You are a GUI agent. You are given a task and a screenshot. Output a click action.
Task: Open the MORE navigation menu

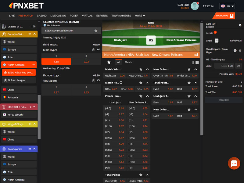point(140,16)
